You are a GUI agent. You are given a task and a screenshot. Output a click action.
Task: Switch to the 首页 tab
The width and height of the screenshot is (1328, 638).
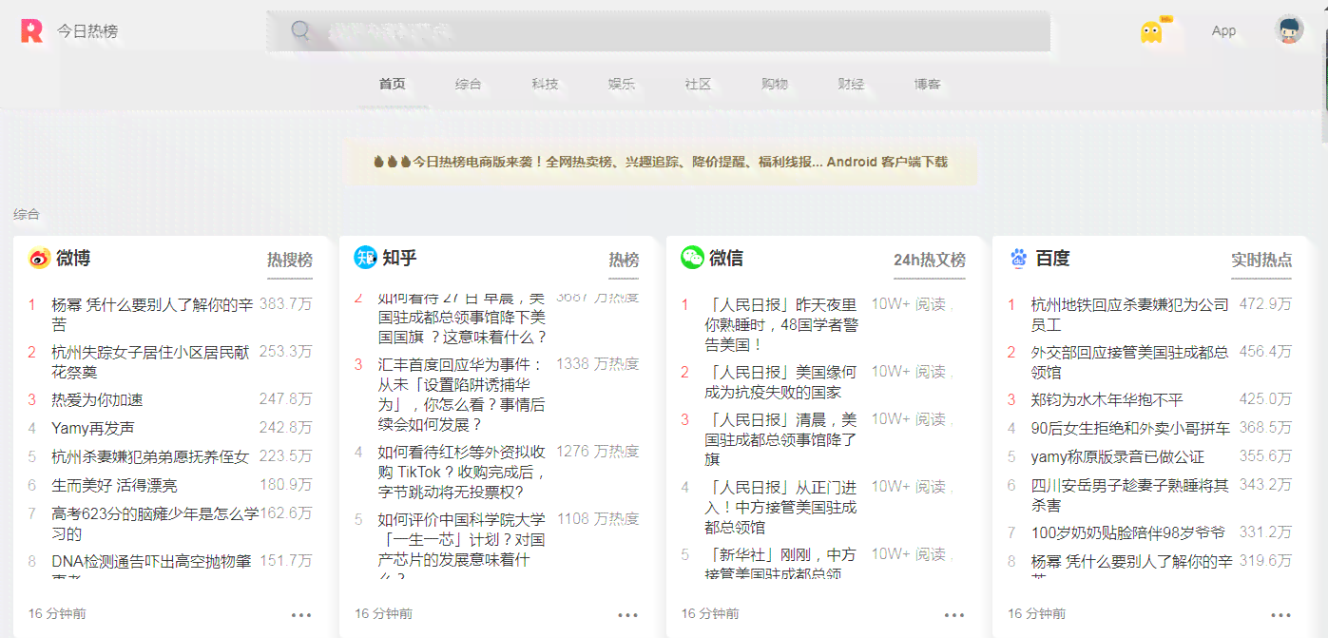click(392, 85)
